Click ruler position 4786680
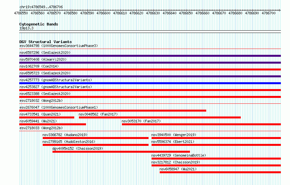 [235, 13]
